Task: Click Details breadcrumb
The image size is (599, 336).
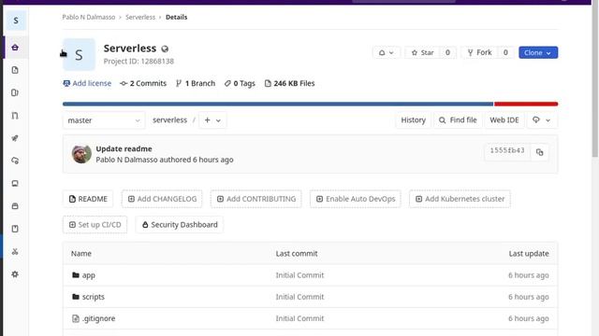Action: click(177, 17)
